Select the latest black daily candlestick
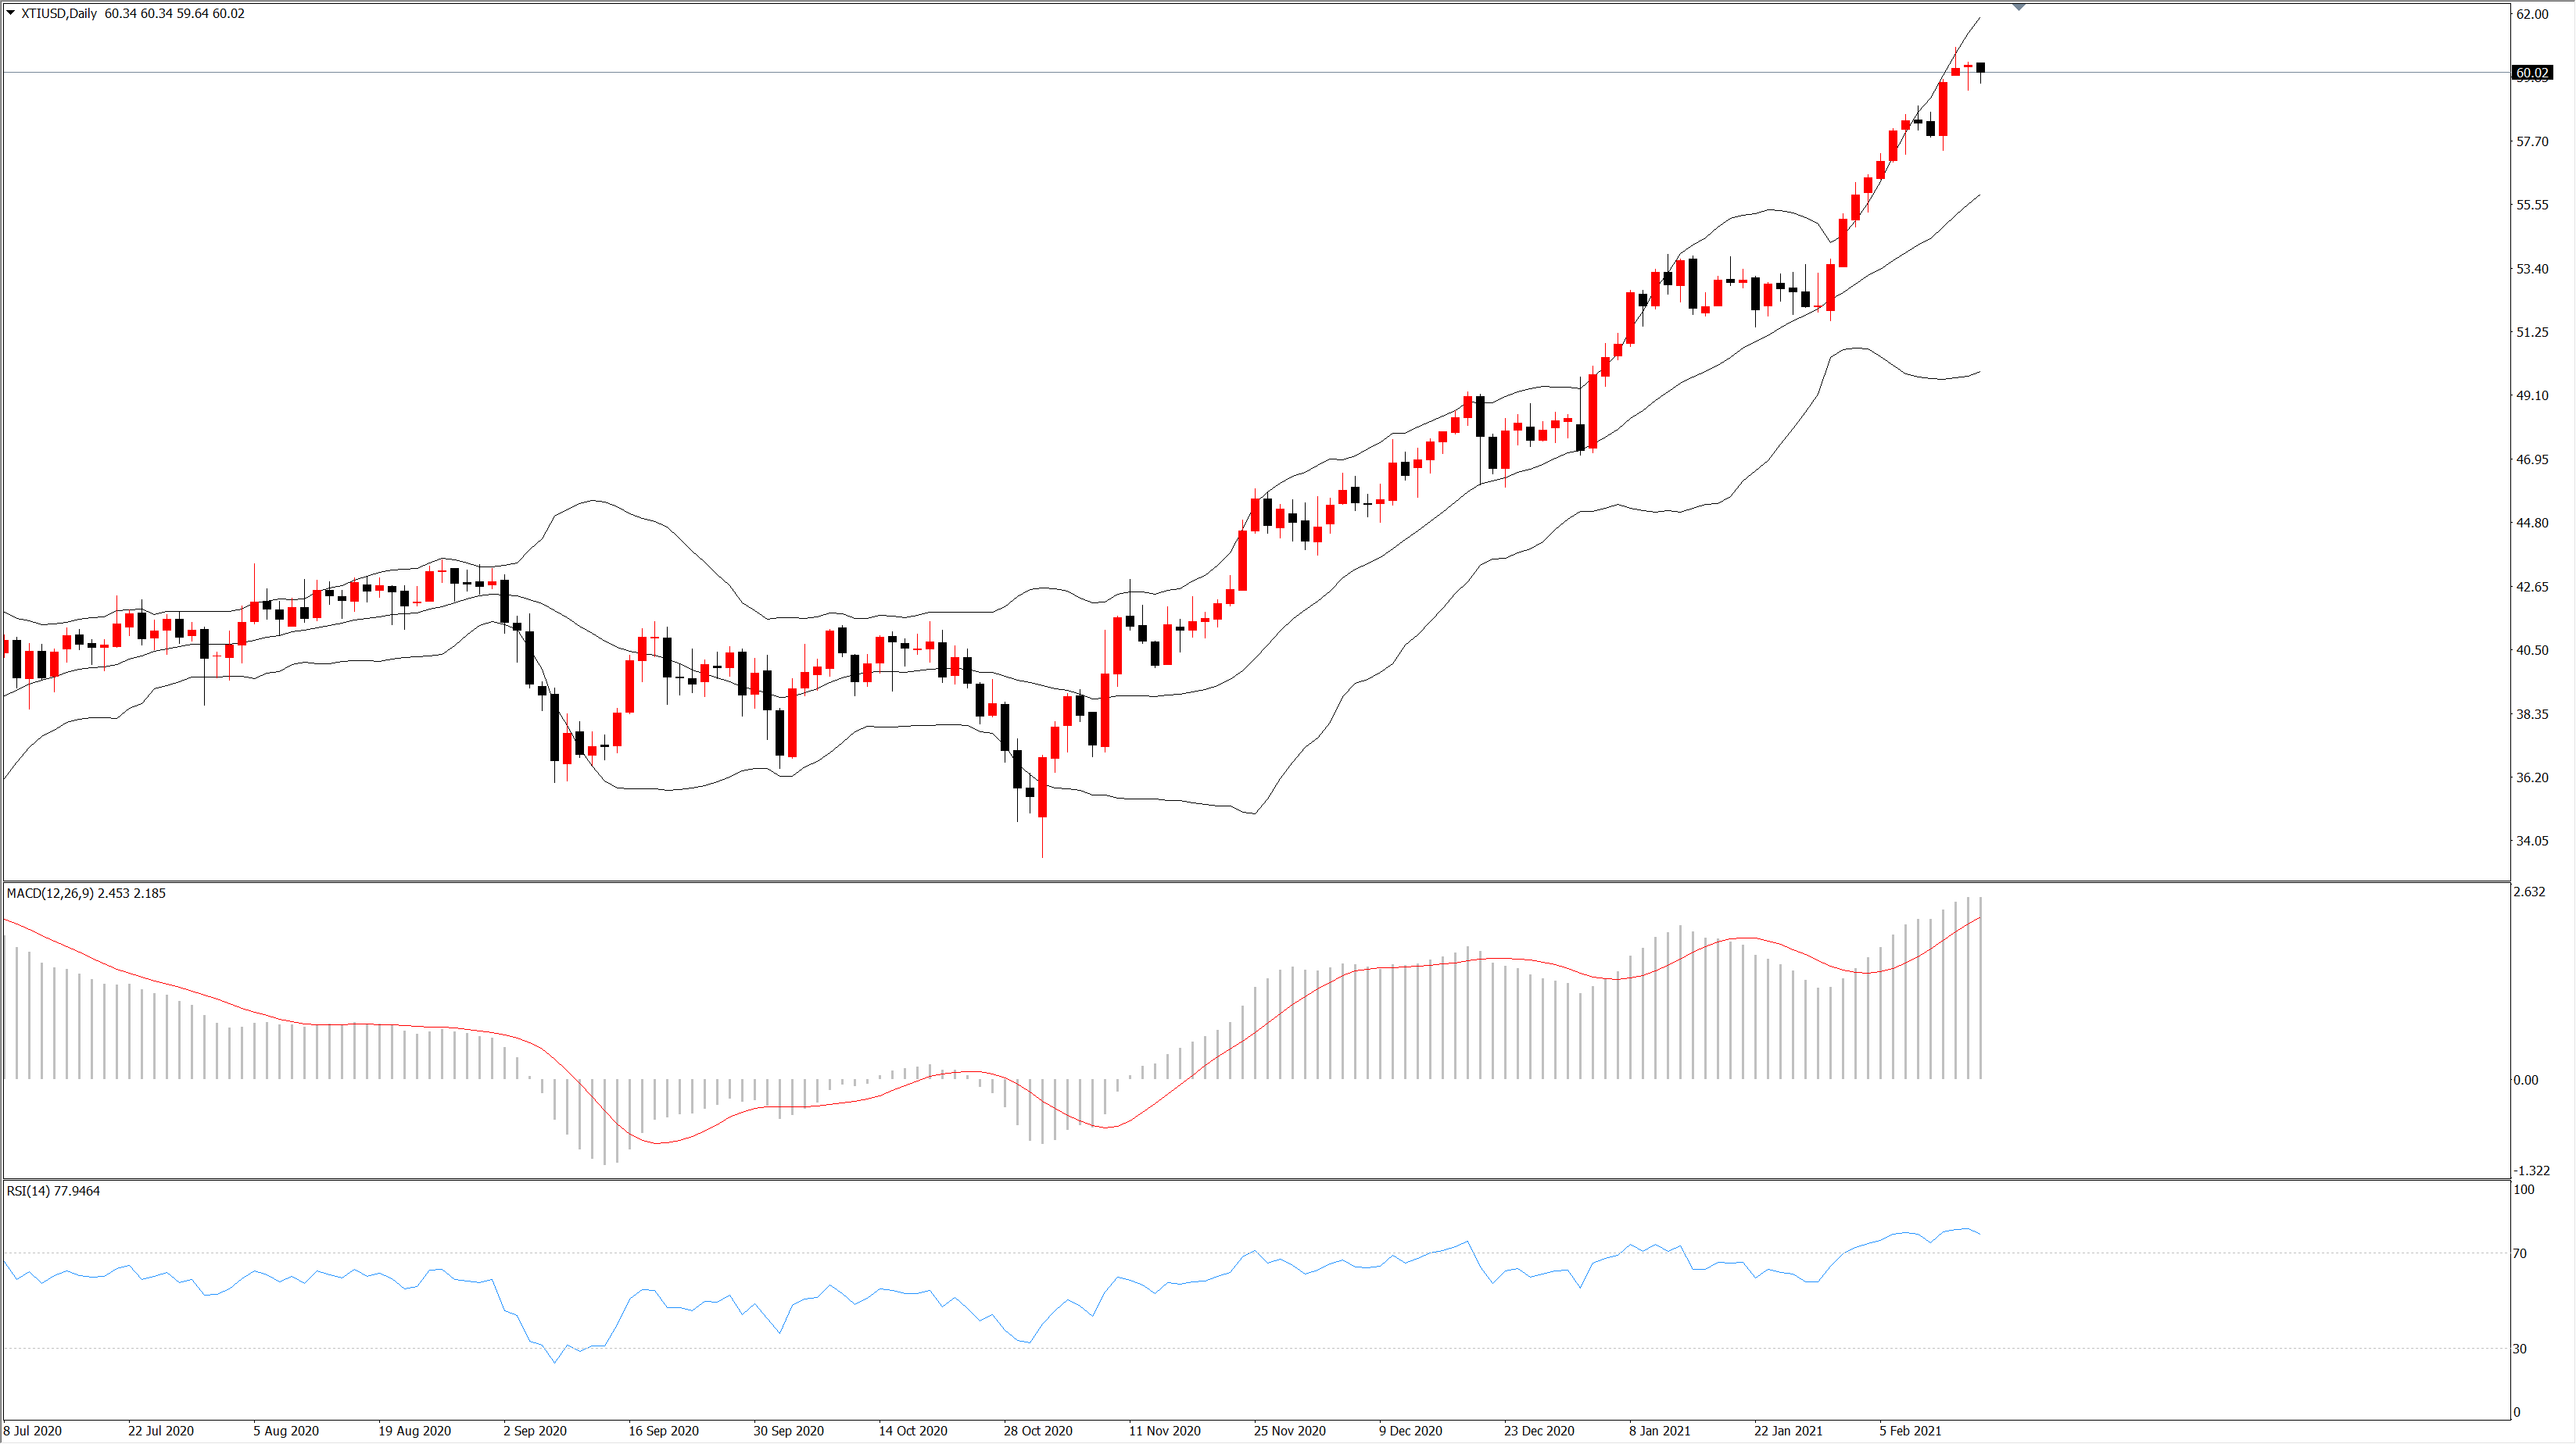Viewport: 2576px width, 1444px height. coord(1980,68)
